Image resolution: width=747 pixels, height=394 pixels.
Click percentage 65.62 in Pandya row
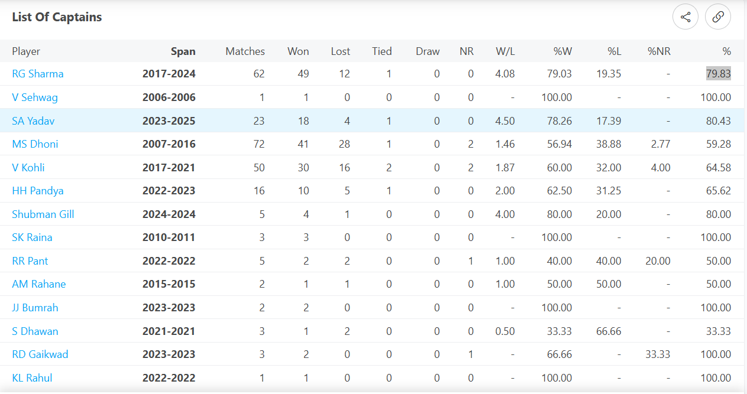[718, 191]
